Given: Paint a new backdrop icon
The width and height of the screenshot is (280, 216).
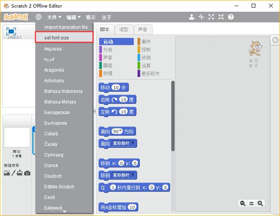Looking at the screenshot, I should [x=14, y=173].
